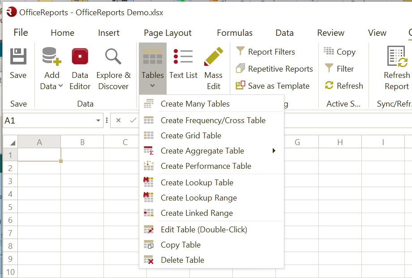Open the File tab
Viewport: 412px width, 278px height.
(x=21, y=33)
